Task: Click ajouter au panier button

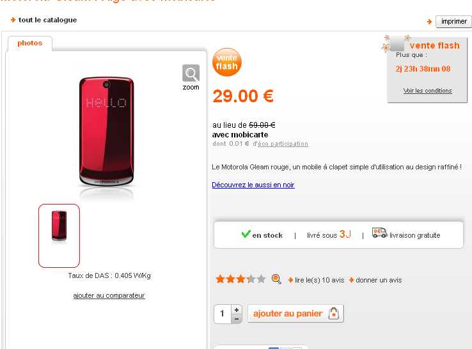Action: coord(295,314)
